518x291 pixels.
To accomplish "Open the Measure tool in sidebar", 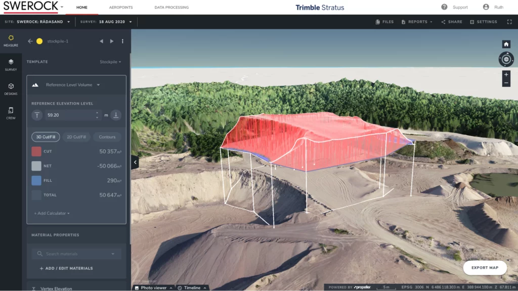I will point(11,40).
